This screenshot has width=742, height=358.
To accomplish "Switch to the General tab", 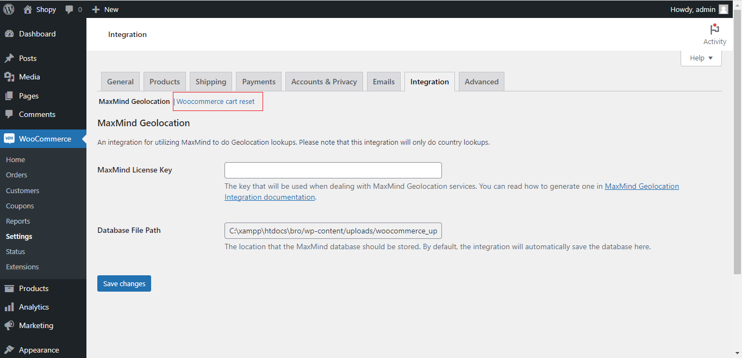I will [x=120, y=82].
